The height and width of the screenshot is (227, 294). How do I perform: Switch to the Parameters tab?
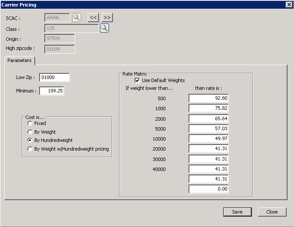pyautogui.click(x=20, y=60)
